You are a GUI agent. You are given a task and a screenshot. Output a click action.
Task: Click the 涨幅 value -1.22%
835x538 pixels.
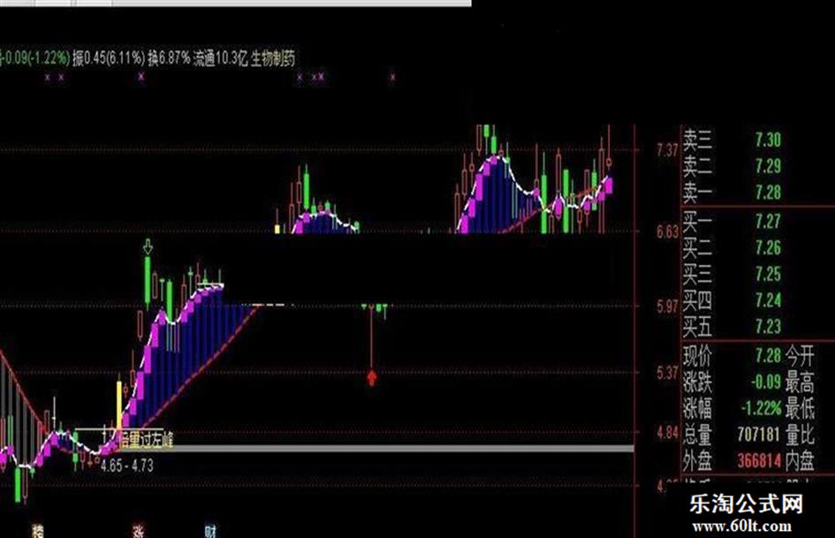[762, 408]
